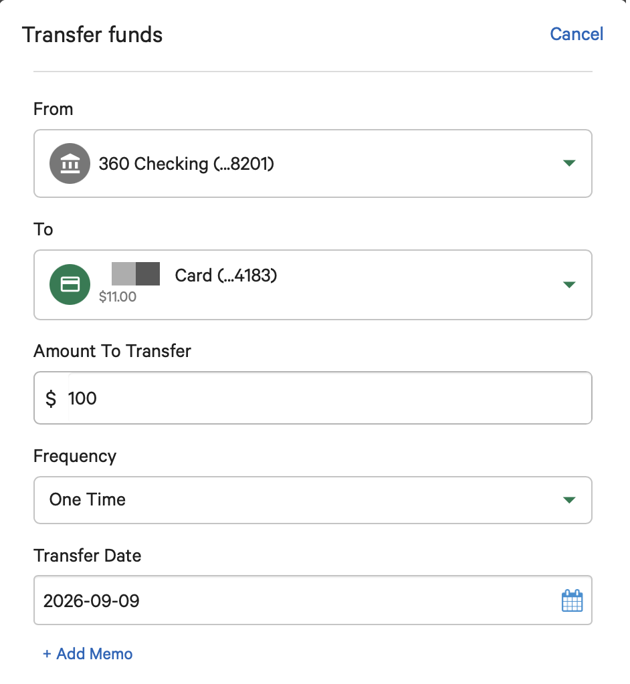Open the Frequency dropdown arrow
The image size is (630, 684).
click(569, 500)
